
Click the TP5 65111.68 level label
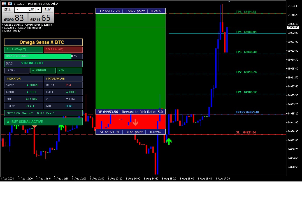click(246, 12)
